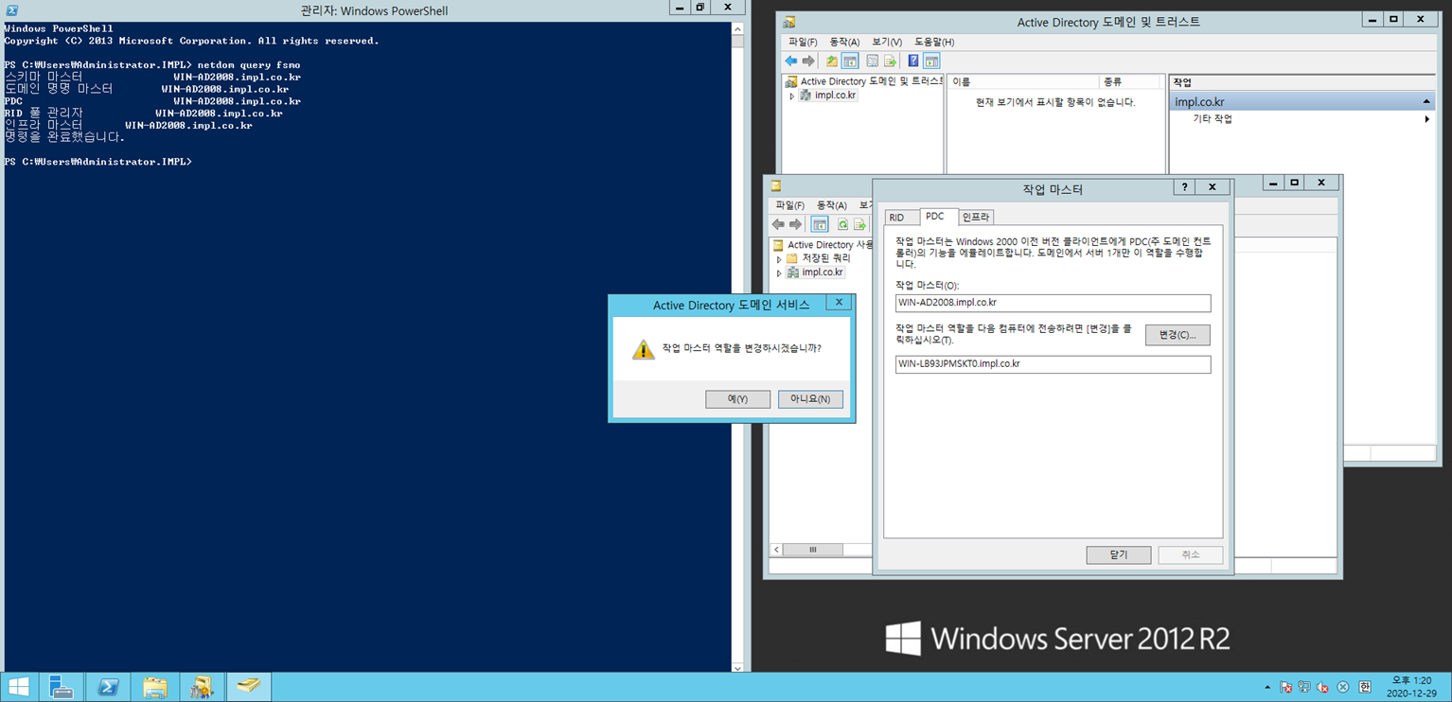Click 종류 column header
Screen dimensions: 1452x702
click(1130, 82)
